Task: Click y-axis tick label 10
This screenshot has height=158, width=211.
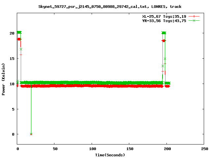Action: (x=12, y=84)
